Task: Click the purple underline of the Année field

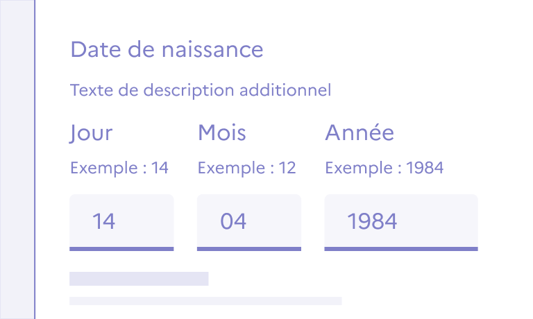Action: coord(401,248)
